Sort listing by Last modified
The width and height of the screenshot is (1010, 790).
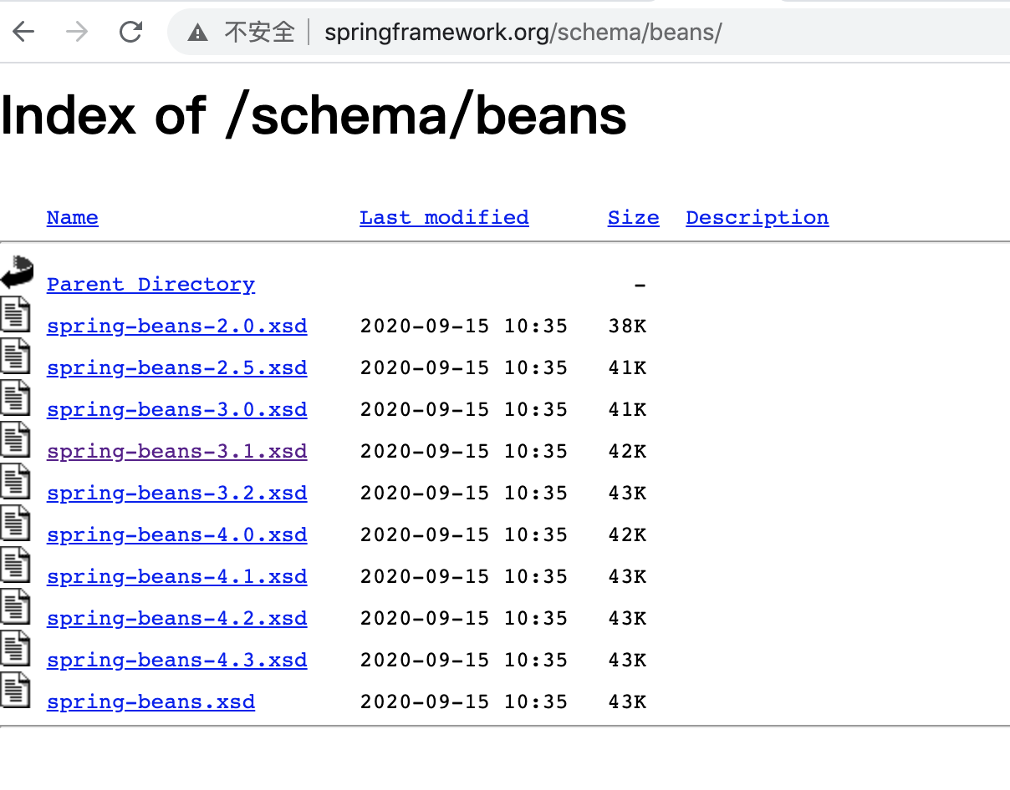444,217
